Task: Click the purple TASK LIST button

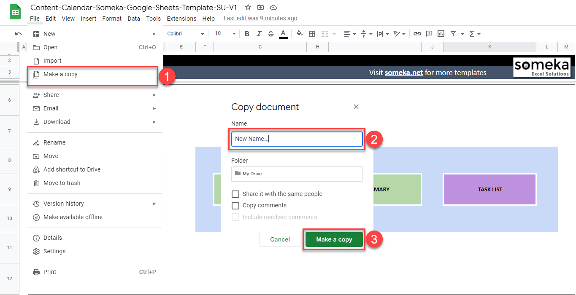Action: coord(490,189)
